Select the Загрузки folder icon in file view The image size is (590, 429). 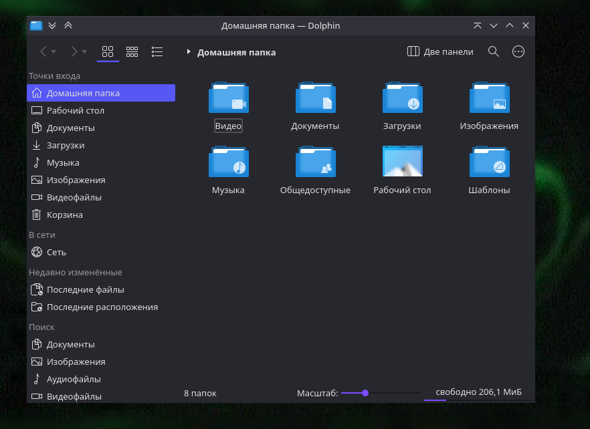pos(402,98)
